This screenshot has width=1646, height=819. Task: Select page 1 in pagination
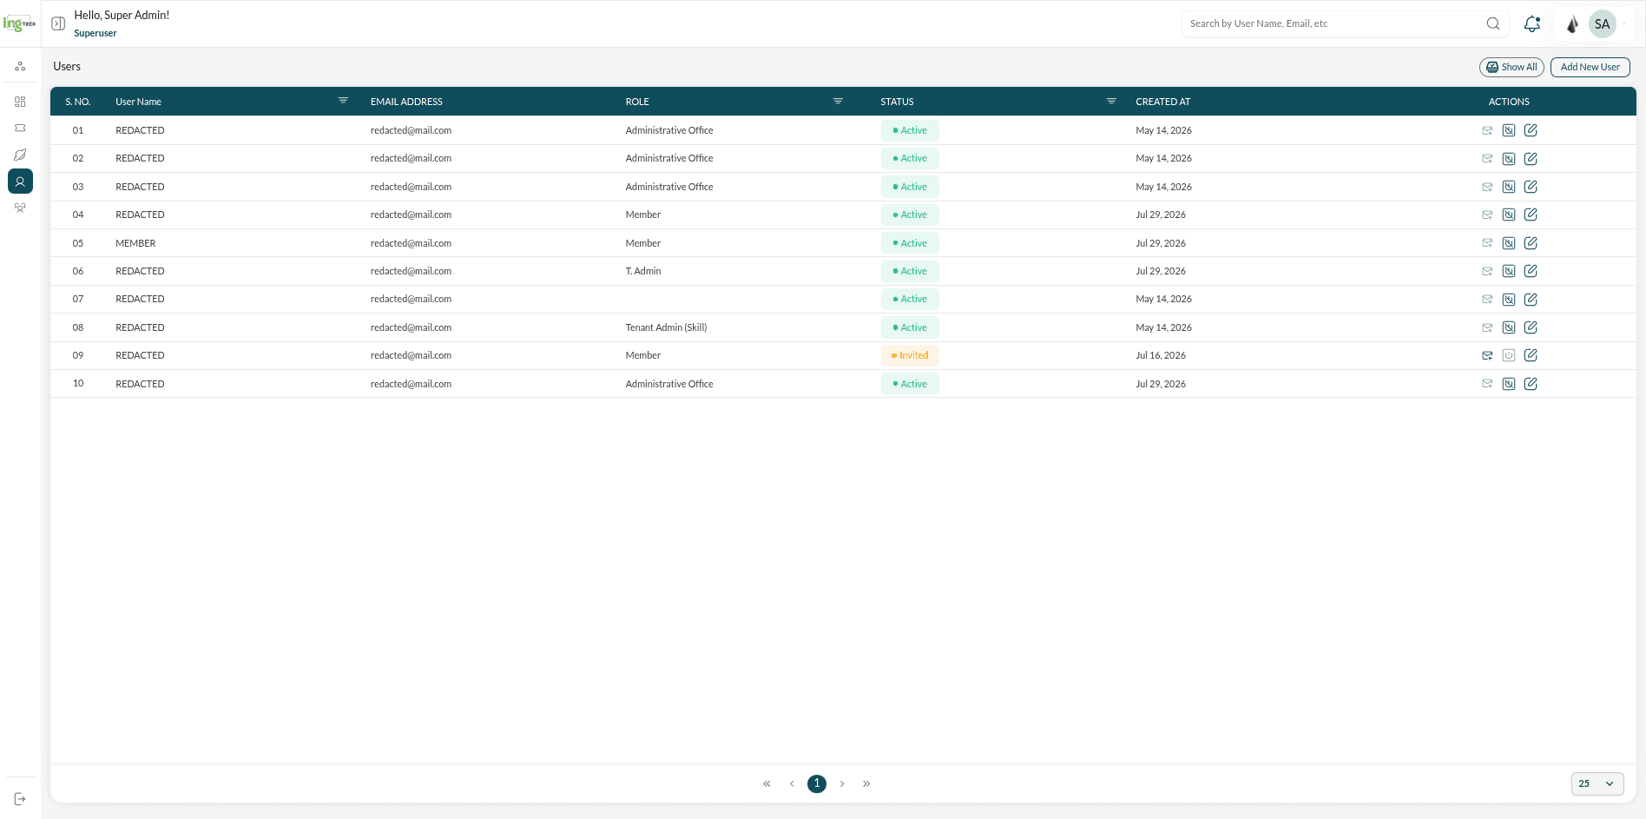point(817,783)
